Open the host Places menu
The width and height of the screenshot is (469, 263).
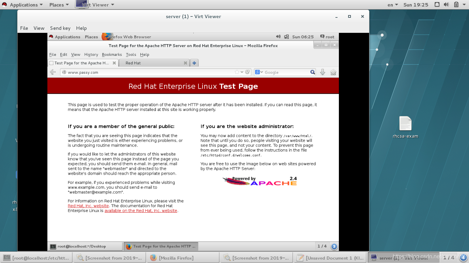point(59,5)
